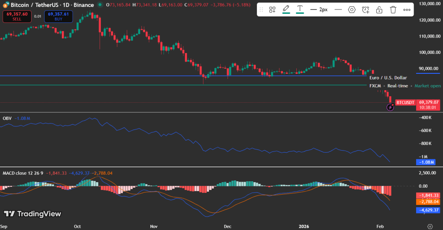
Task: Click the Real-time label text
Action: pyautogui.click(x=398, y=86)
